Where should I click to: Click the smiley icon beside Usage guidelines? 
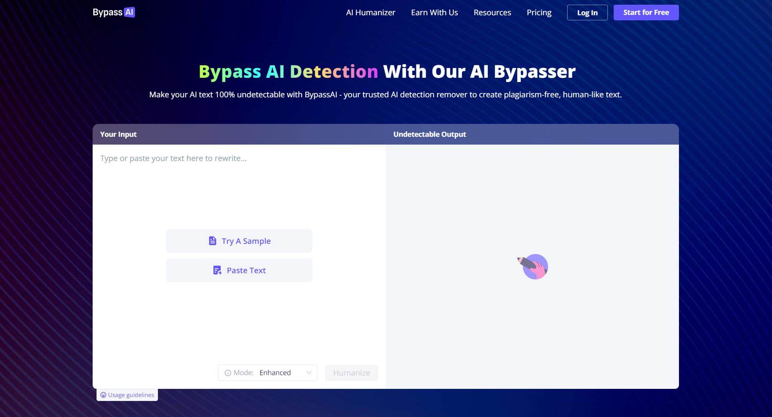103,395
